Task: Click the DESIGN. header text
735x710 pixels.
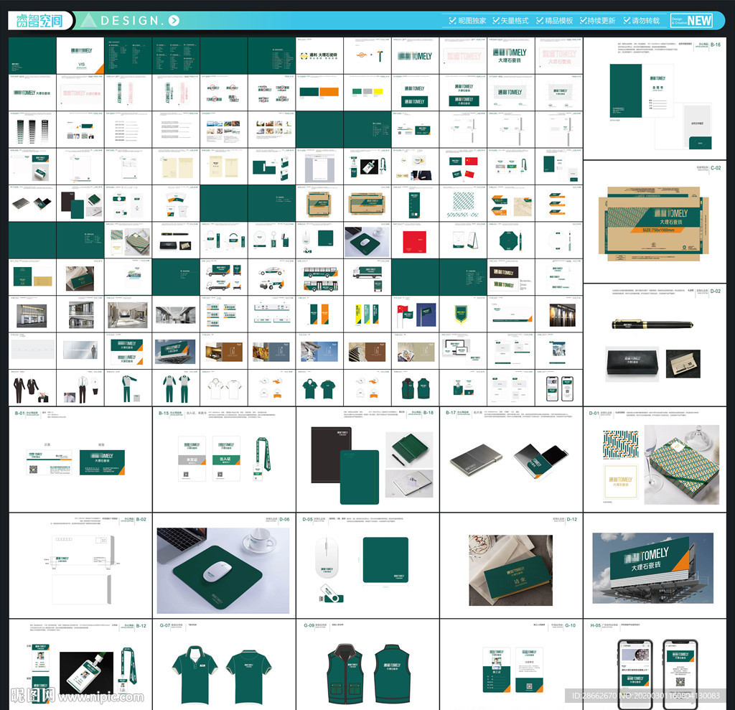Action: point(134,21)
